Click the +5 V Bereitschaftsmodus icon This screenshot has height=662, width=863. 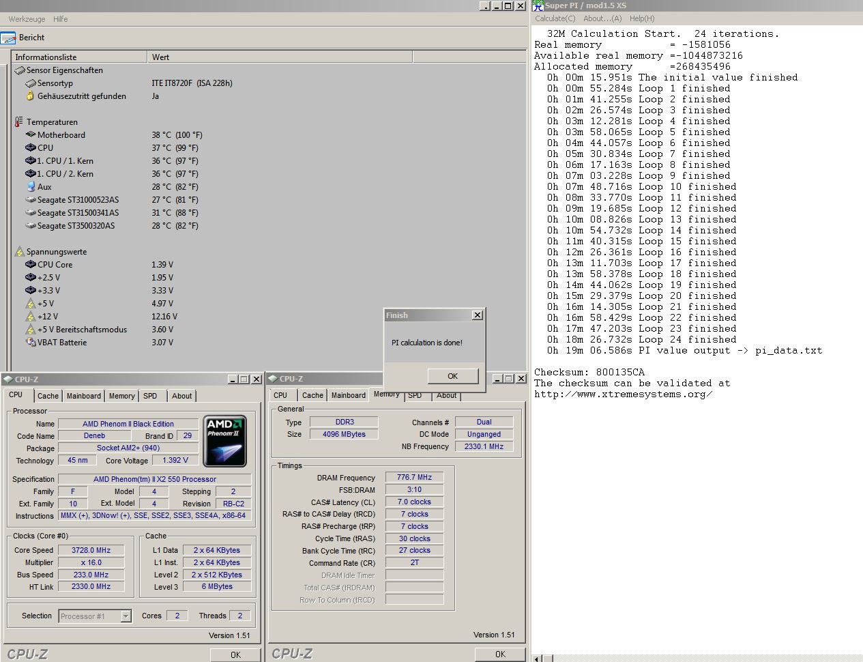[x=30, y=330]
